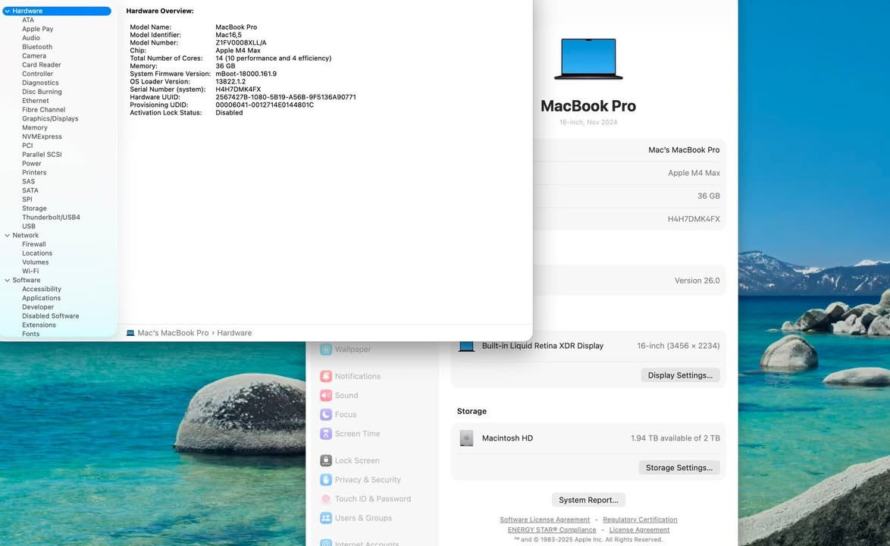Select Accessibility under Software

coord(42,289)
